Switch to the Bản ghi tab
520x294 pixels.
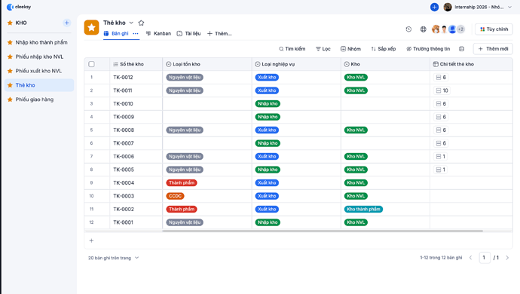coord(116,33)
